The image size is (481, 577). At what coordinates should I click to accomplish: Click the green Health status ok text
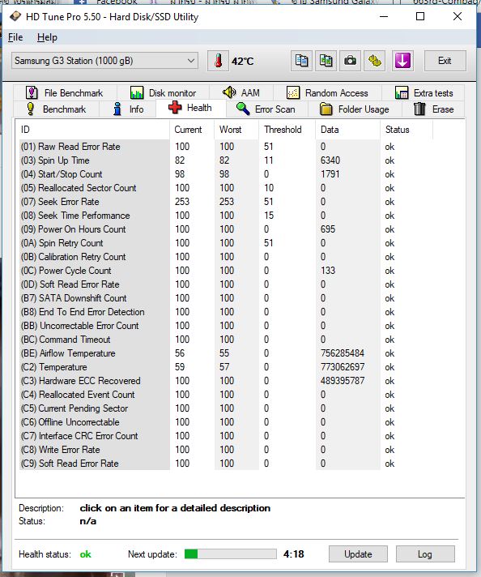85,554
